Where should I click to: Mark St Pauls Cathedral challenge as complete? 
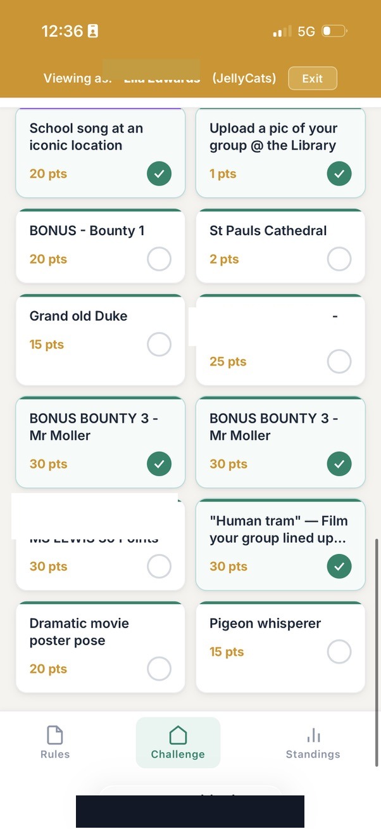[x=339, y=259]
